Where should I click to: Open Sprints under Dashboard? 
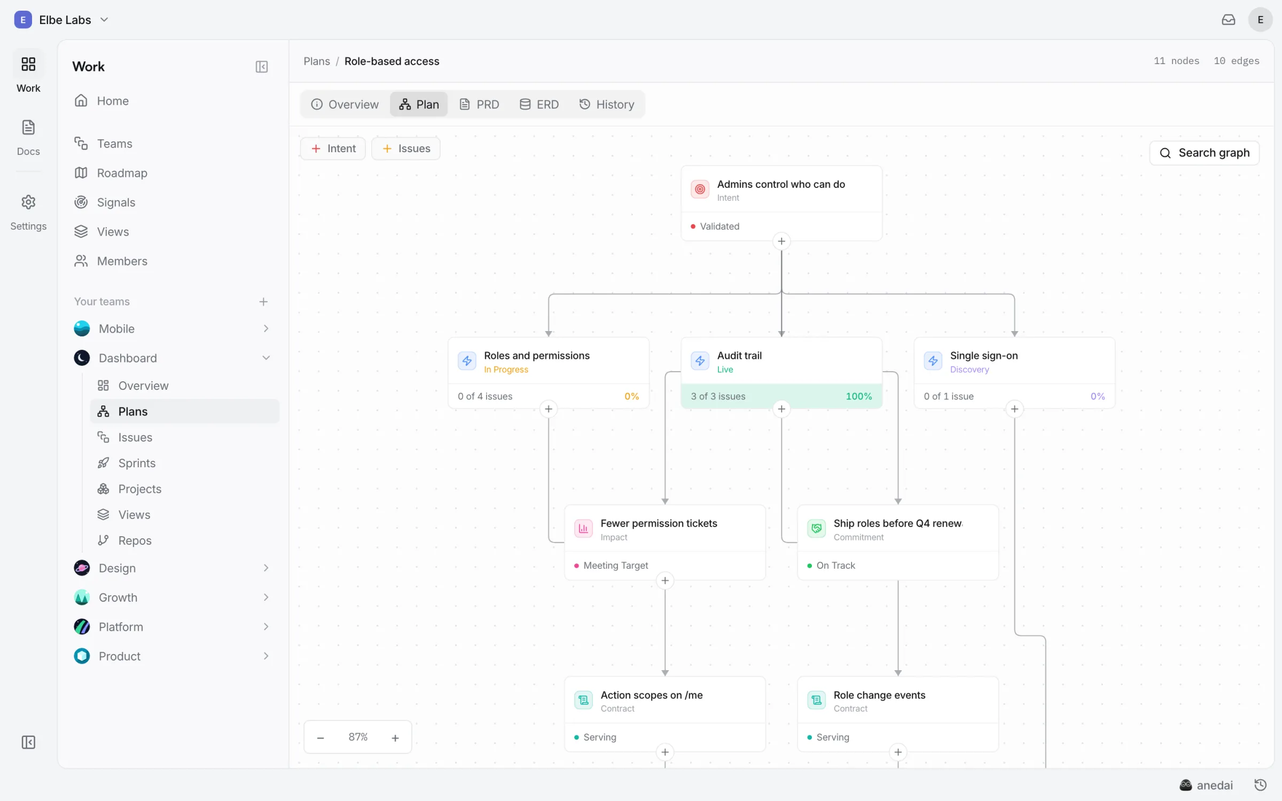[185, 463]
